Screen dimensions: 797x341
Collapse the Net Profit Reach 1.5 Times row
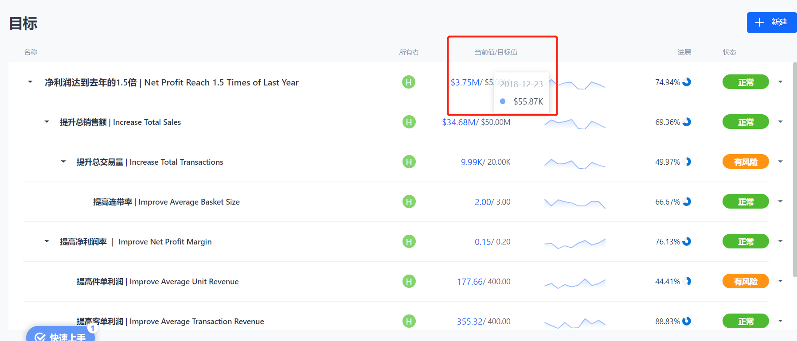(30, 82)
